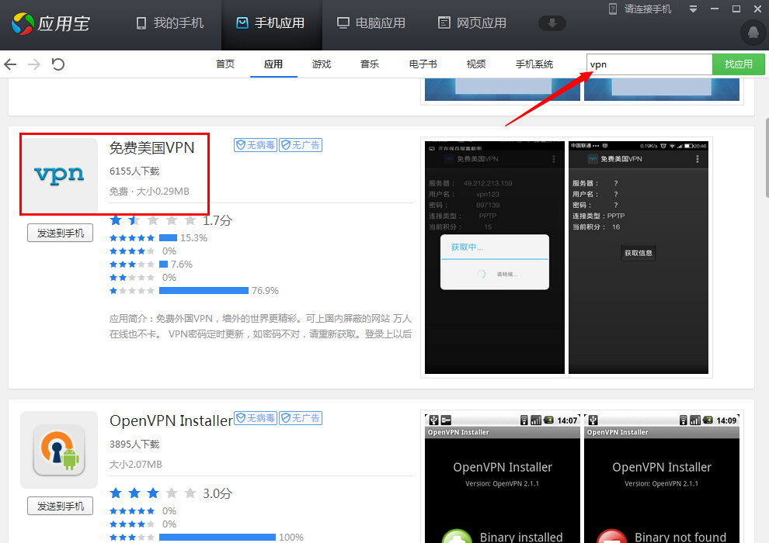View OpenVPN screenshot showing Binary not found
This screenshot has height=543, width=769.
662,479
